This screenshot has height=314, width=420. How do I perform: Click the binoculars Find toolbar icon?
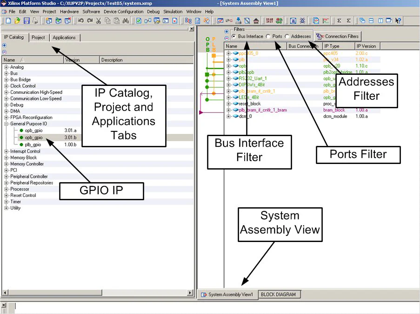point(126,21)
